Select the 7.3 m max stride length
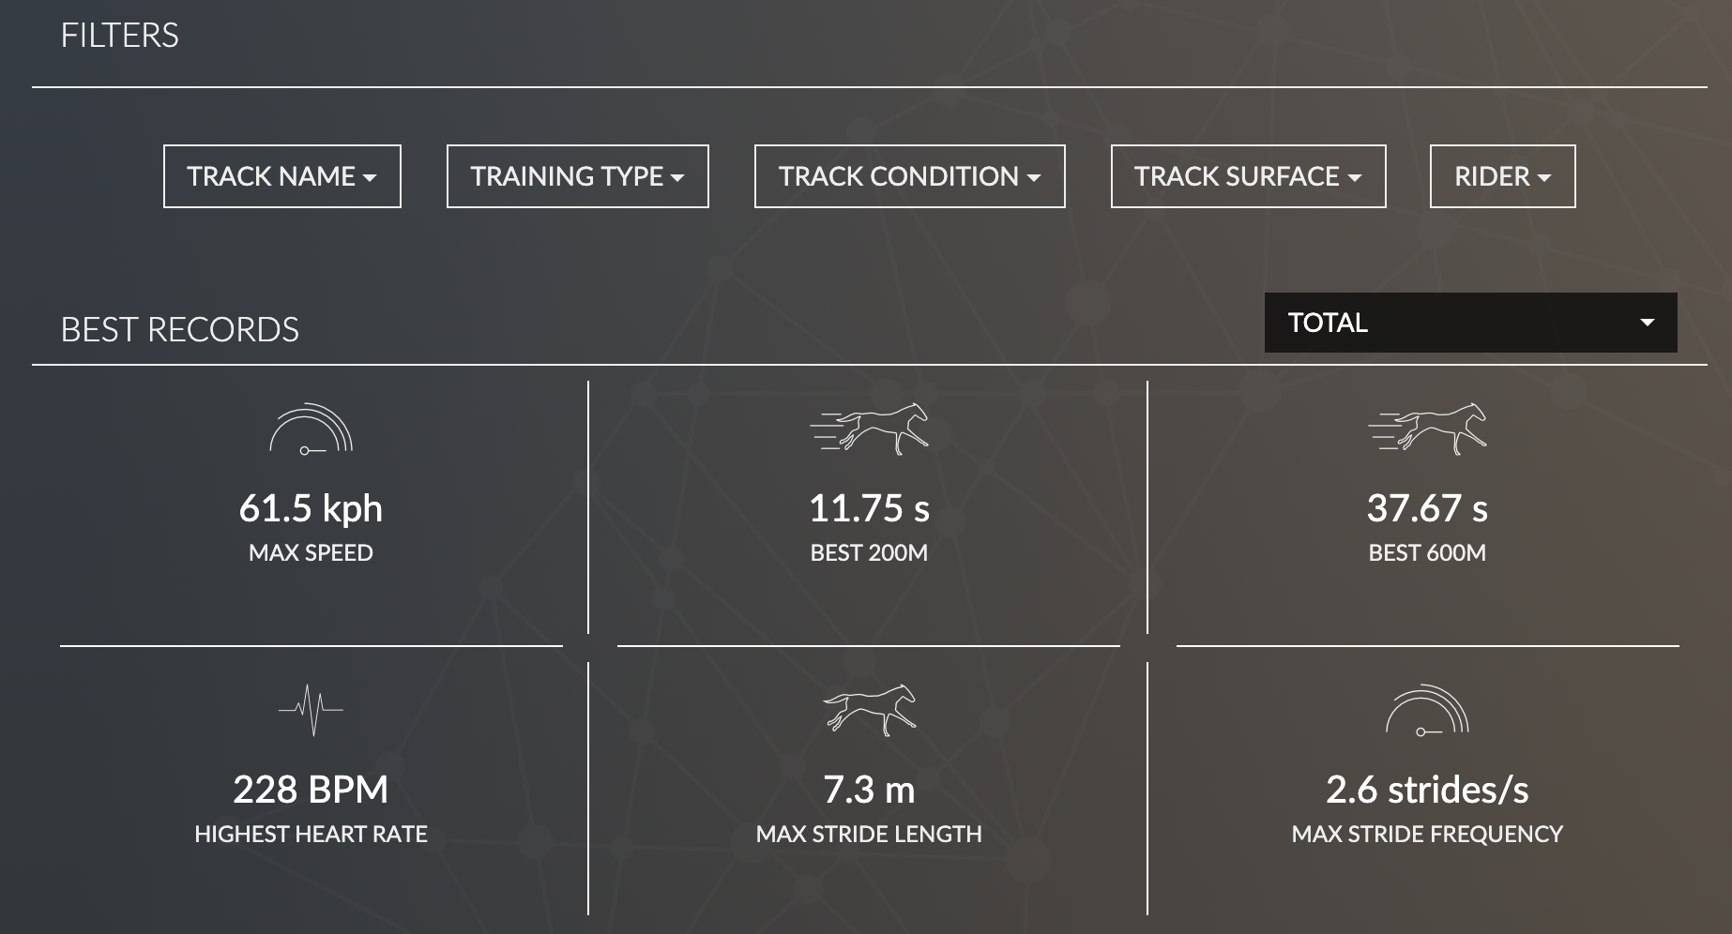Viewport: 1732px width, 934px height. point(869,790)
